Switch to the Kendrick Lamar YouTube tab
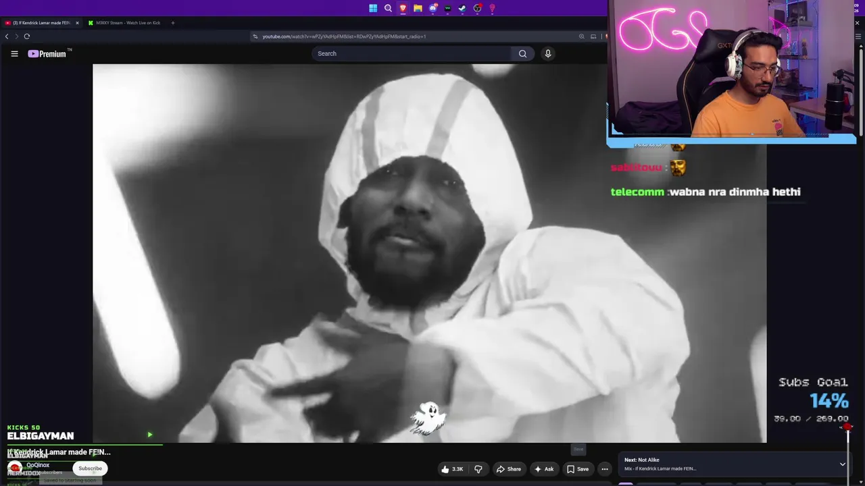Screen dimensions: 865x486 (x=42, y=23)
